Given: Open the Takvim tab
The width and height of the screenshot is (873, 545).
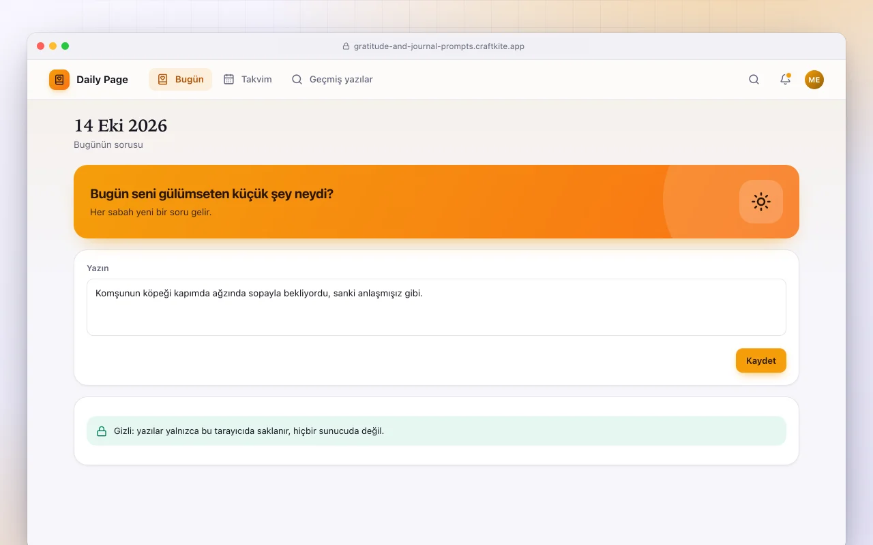Looking at the screenshot, I should pyautogui.click(x=248, y=80).
